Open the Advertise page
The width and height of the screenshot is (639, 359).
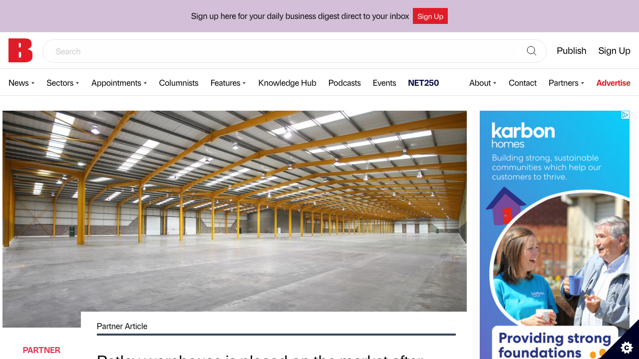click(613, 83)
